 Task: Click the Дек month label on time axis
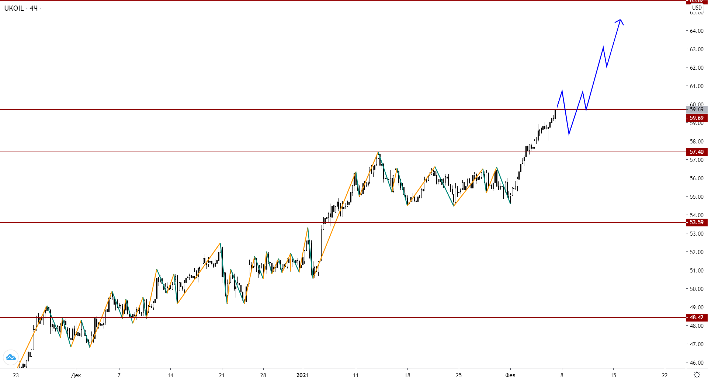76,375
